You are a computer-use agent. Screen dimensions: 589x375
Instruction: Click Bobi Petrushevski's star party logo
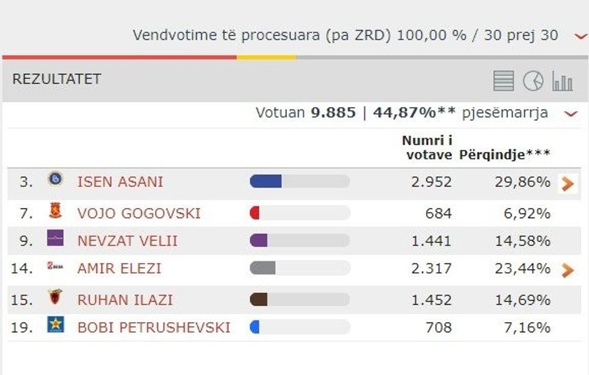[55, 325]
